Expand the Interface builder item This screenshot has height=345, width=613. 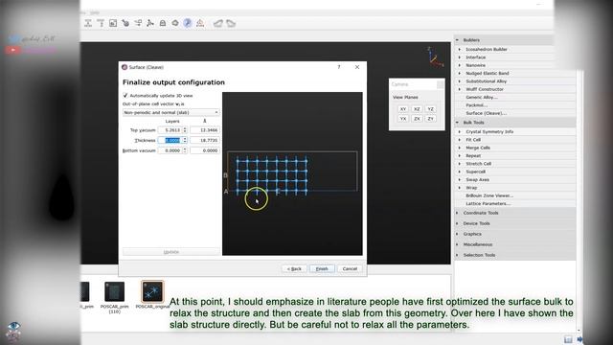coord(460,57)
